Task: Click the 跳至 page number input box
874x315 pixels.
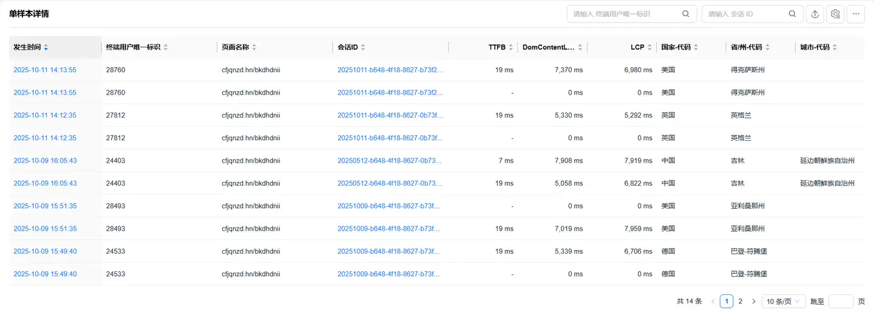Action: pos(841,301)
